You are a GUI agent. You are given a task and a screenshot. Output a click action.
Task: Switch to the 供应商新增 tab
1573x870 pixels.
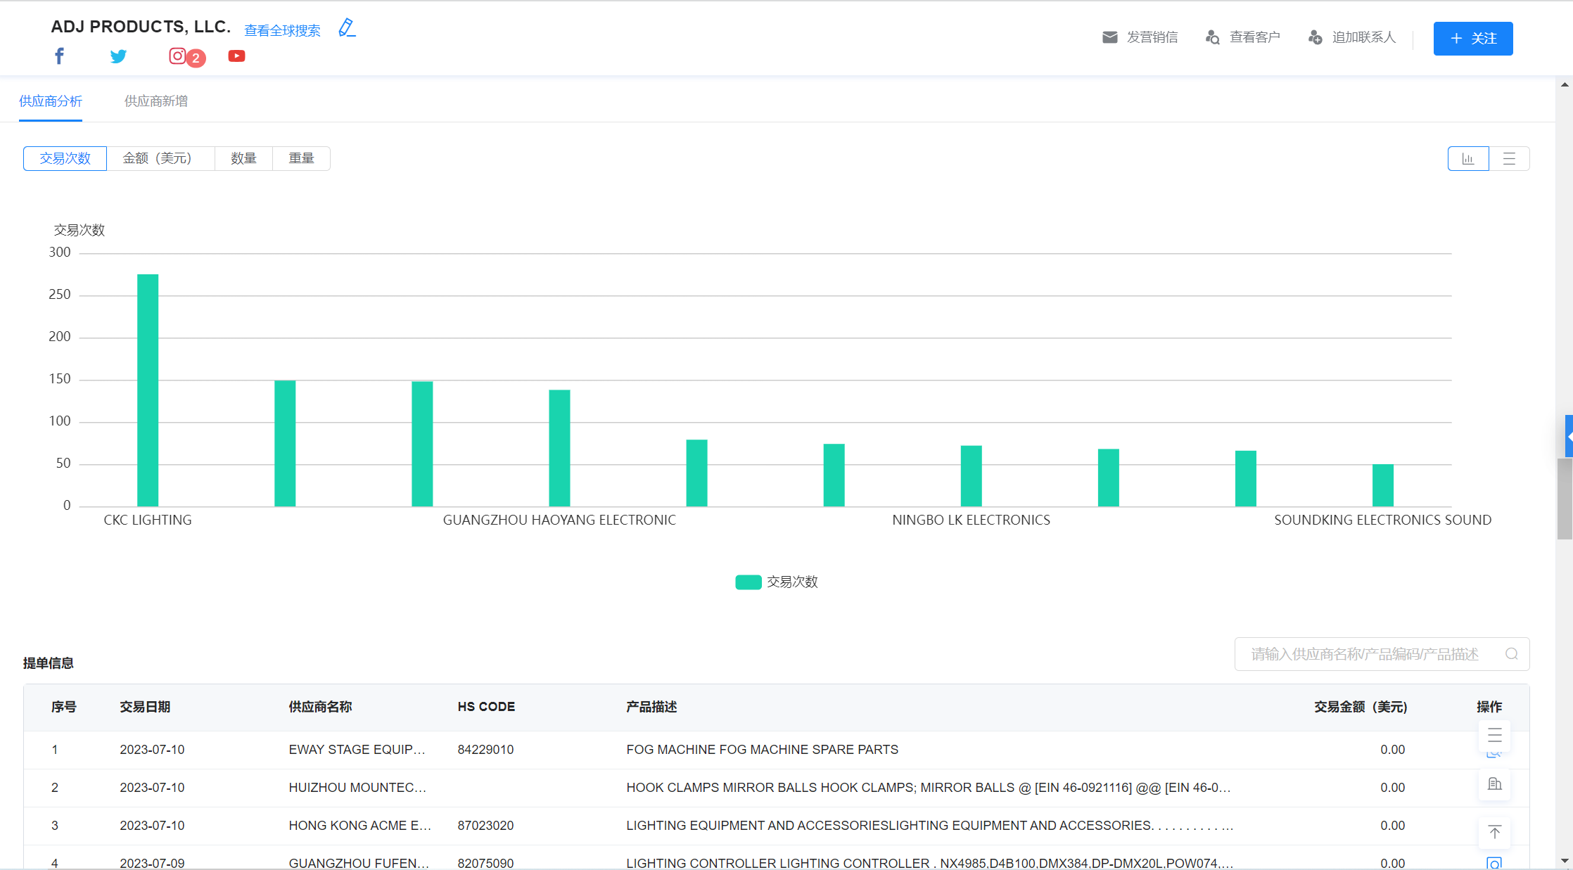tap(156, 101)
